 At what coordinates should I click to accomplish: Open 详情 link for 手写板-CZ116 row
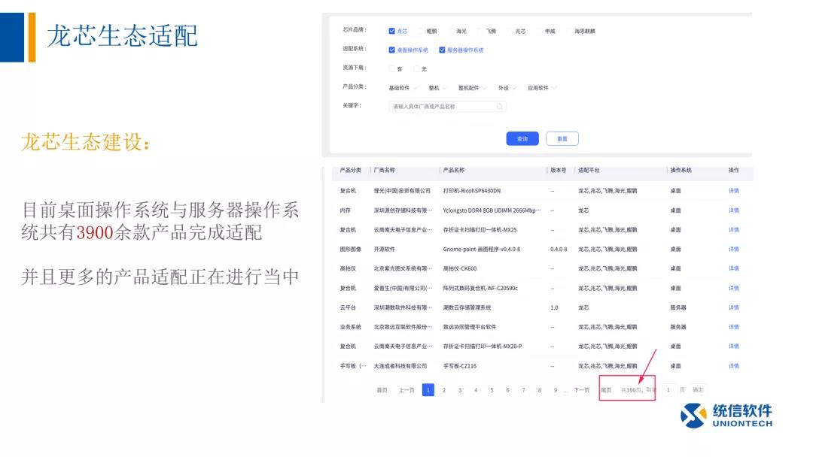point(733,366)
